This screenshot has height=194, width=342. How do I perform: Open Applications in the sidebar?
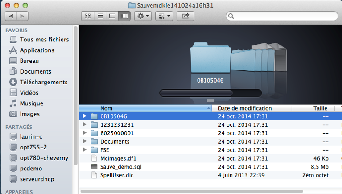(37, 50)
